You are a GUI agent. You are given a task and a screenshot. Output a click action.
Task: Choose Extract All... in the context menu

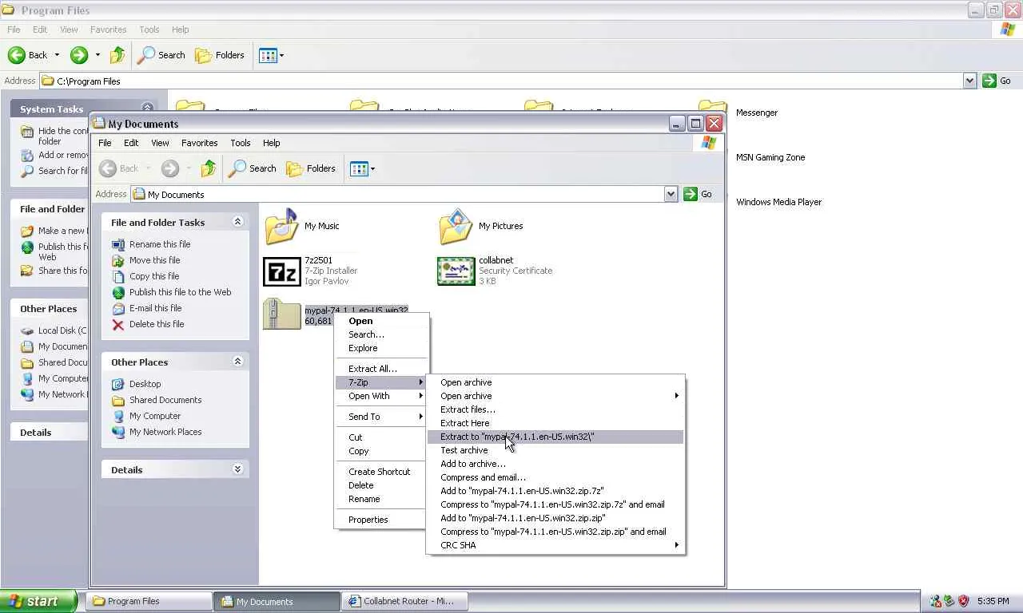click(x=381, y=369)
